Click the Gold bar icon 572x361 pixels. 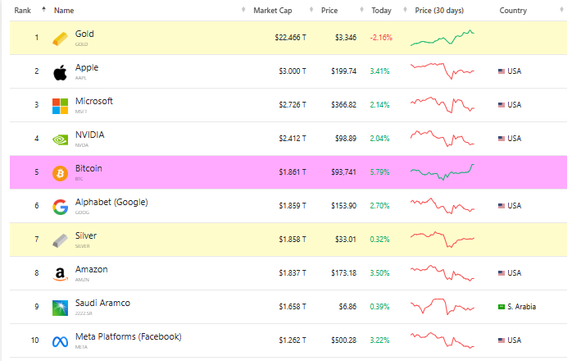click(x=60, y=39)
